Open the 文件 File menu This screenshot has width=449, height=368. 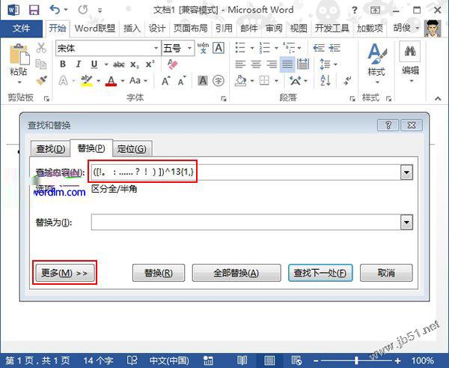click(21, 28)
